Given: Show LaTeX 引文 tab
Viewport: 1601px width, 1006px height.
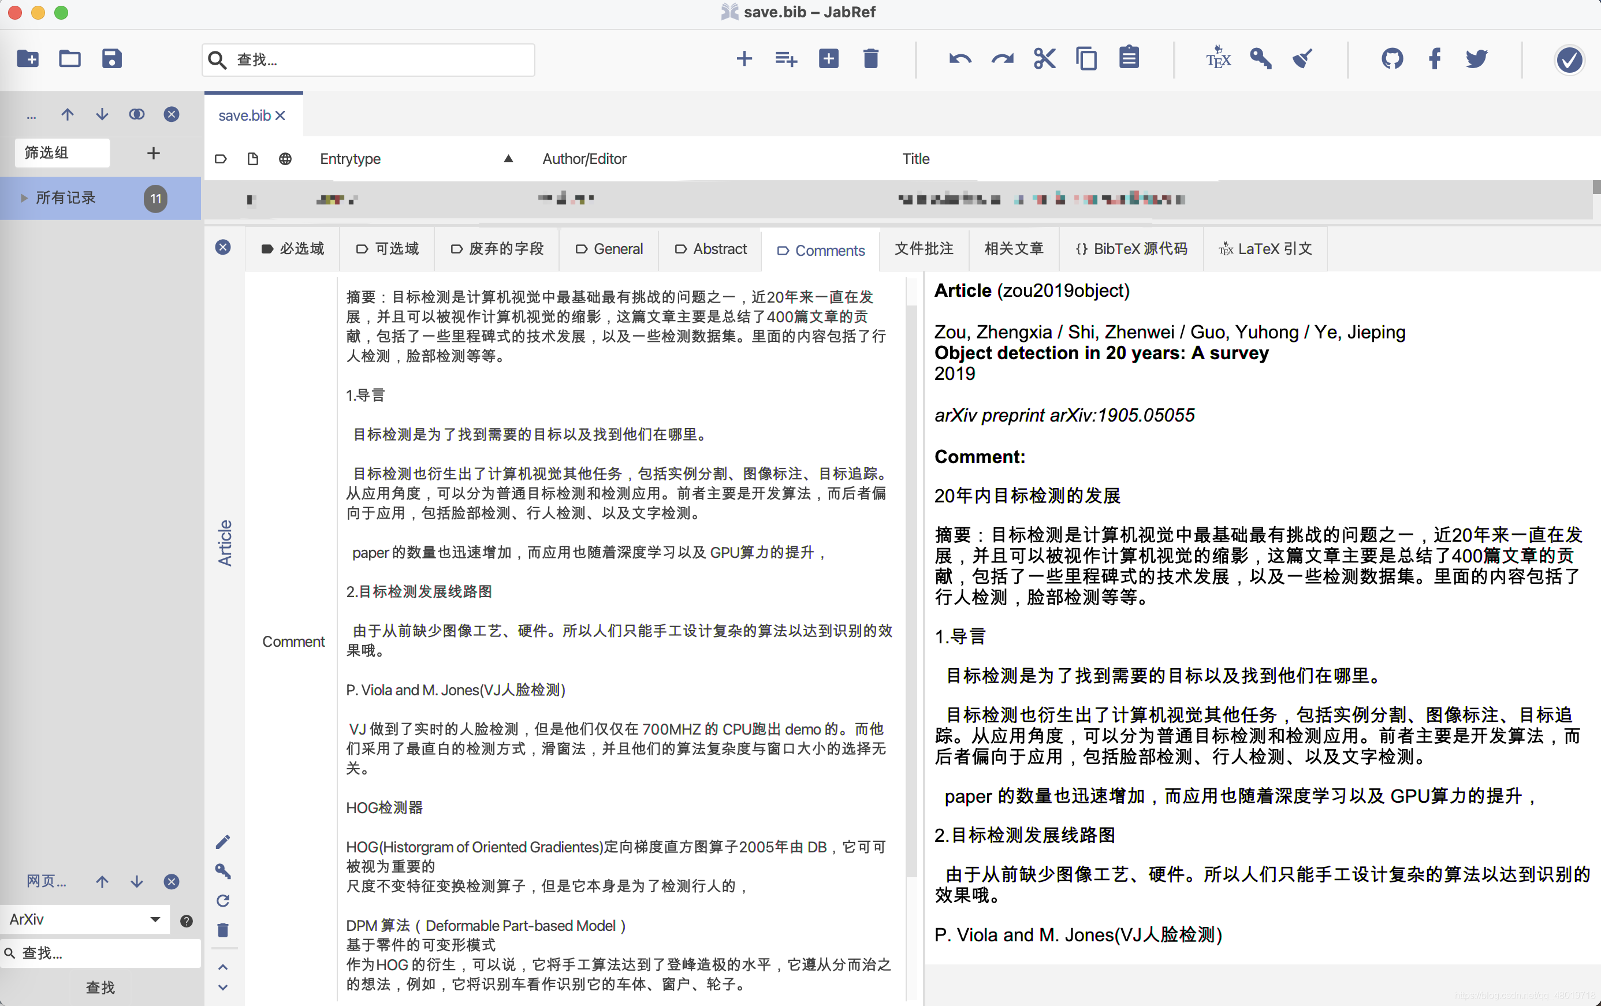Looking at the screenshot, I should click(1265, 249).
